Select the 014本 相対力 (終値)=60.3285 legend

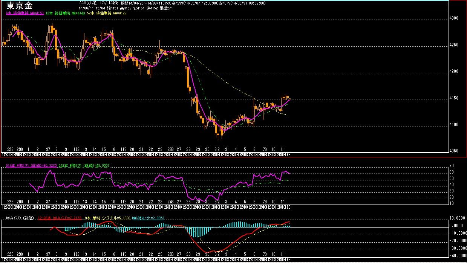31,165
